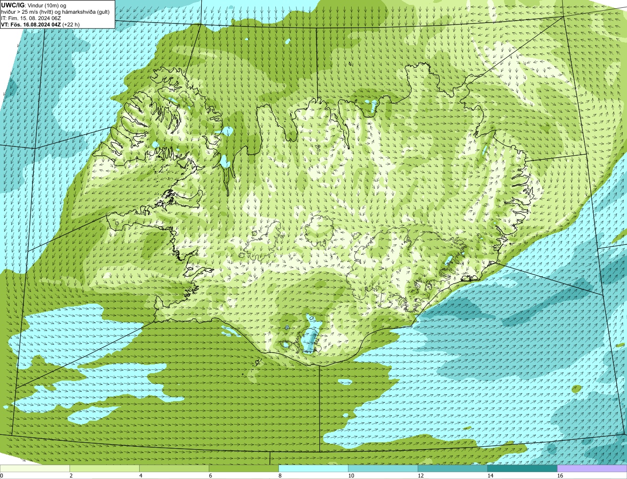627x479 pixels.
Task: Click valid time 'VT: Fös. 16.08.2024 04Z (+22 h)'
Action: tap(40, 24)
